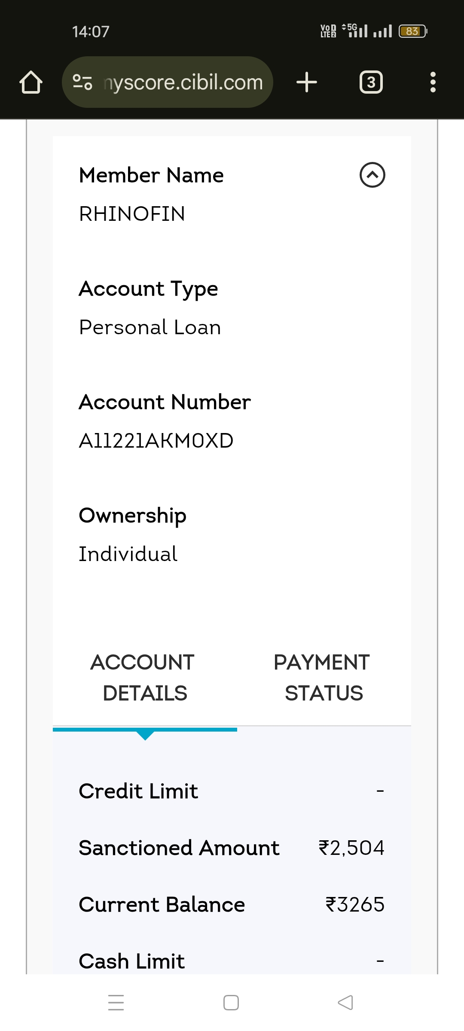Open the browser three-dot menu
Viewport: 464px width, 1031px height.
[433, 82]
